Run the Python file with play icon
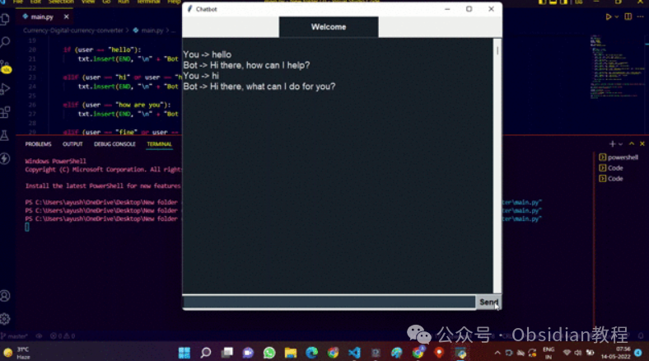Viewport: 649px width, 361px height. click(x=608, y=17)
